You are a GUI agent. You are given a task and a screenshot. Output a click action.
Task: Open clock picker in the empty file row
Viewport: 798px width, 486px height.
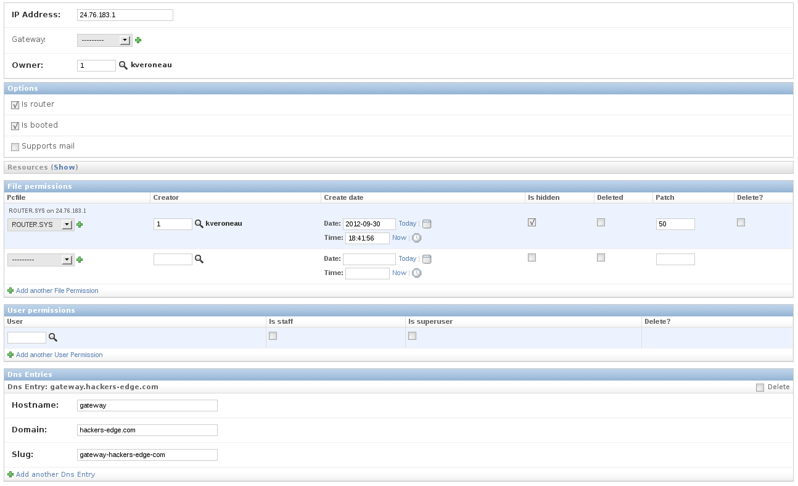pos(416,273)
